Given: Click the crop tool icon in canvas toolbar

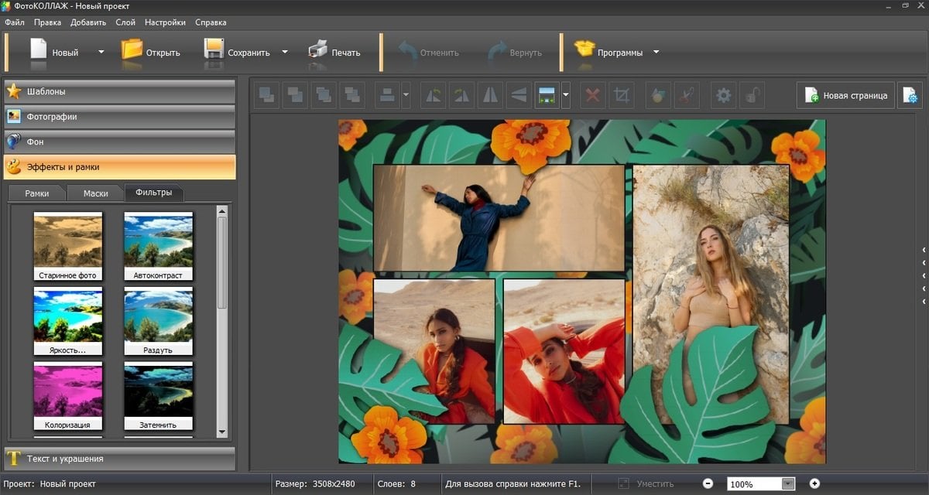Looking at the screenshot, I should pyautogui.click(x=622, y=96).
